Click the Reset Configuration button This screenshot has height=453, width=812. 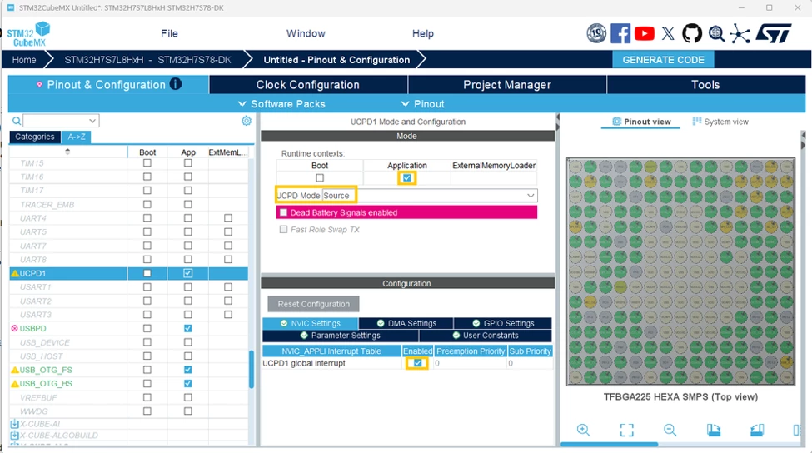tap(313, 304)
